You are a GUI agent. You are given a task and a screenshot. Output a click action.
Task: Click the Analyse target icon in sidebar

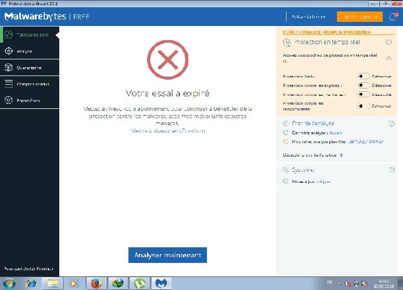pos(8,51)
